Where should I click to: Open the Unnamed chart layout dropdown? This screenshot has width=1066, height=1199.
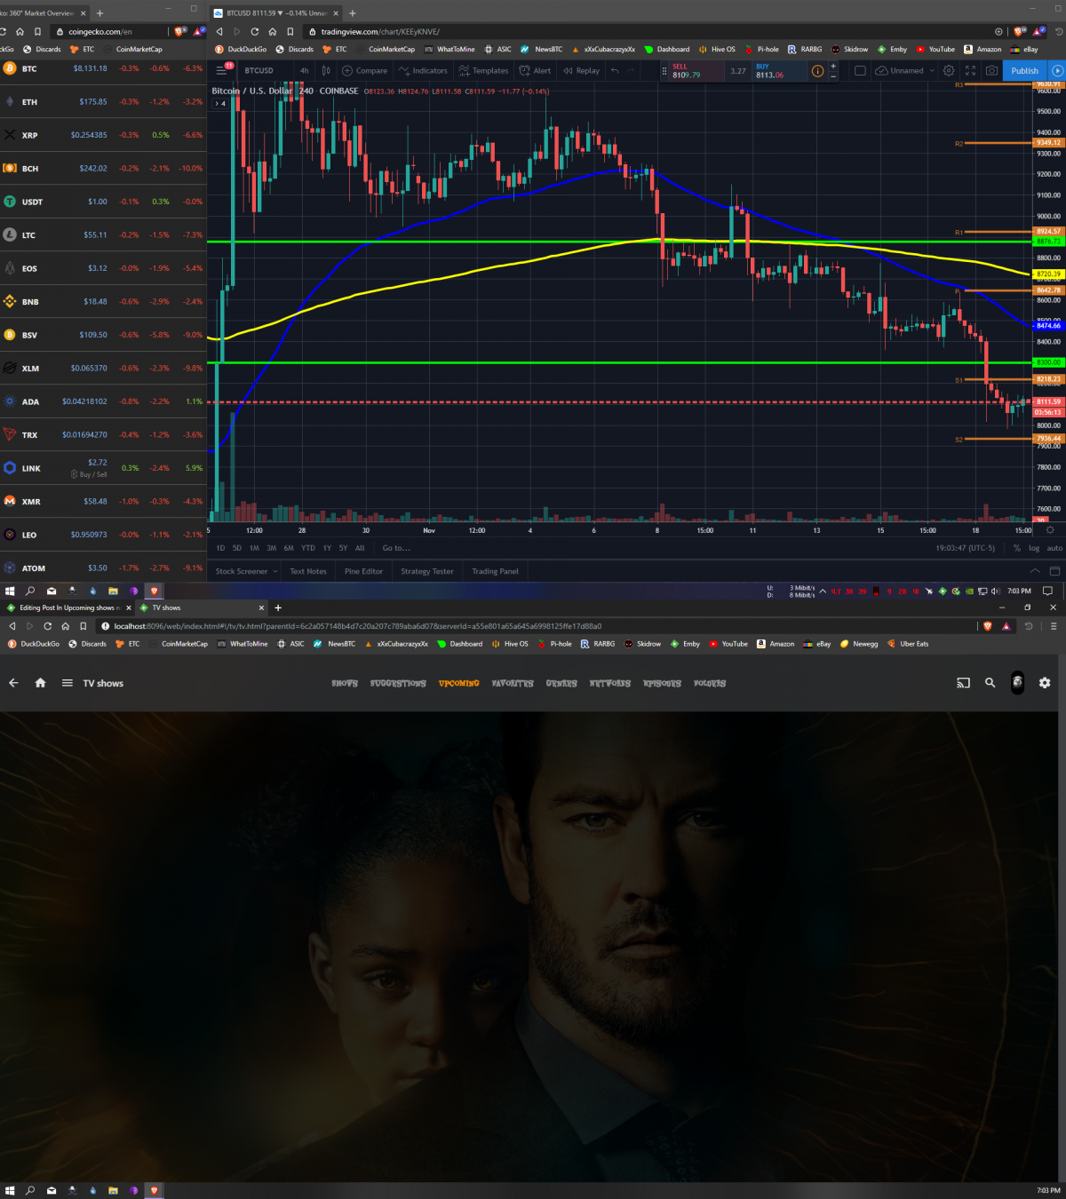pyautogui.click(x=905, y=70)
